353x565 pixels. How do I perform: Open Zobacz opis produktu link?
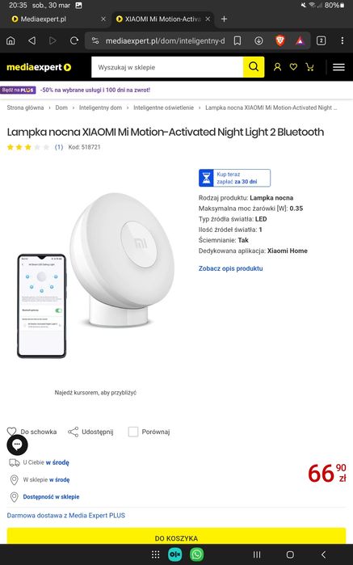230,268
